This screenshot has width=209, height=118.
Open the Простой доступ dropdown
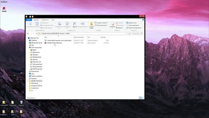pyautogui.click(x=101, y=25)
